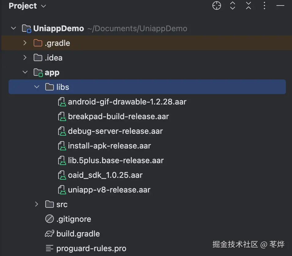Open the proguard-rules.pro file
This screenshot has height=256, width=292.
(91, 248)
